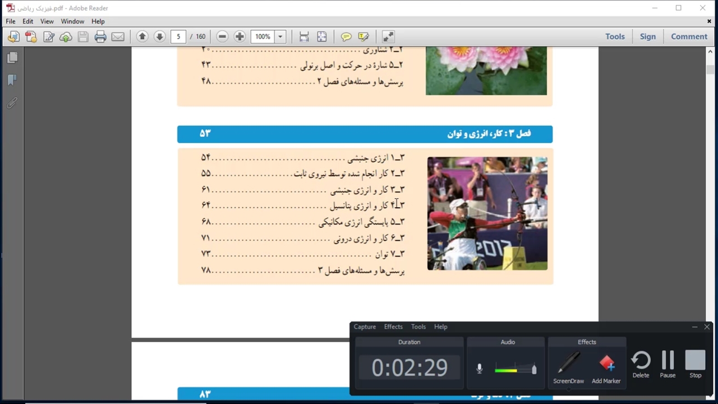Expand the Comment pane
This screenshot has width=718, height=404.
pyautogui.click(x=689, y=36)
